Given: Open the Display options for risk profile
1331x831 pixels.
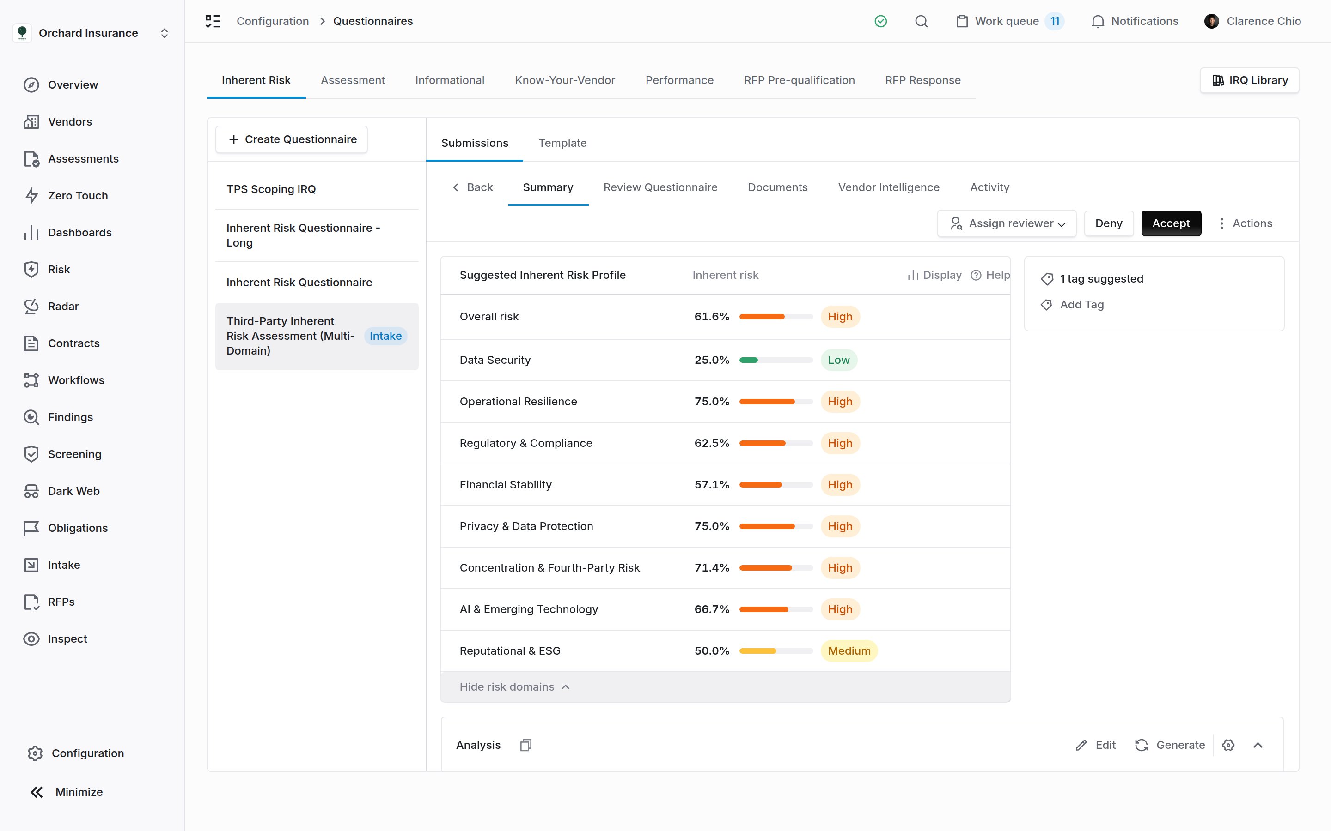Looking at the screenshot, I should [934, 275].
